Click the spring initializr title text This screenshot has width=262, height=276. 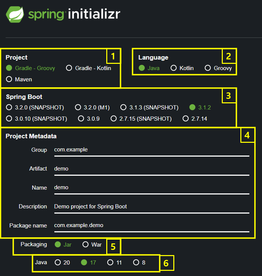pyautogui.click(x=74, y=14)
